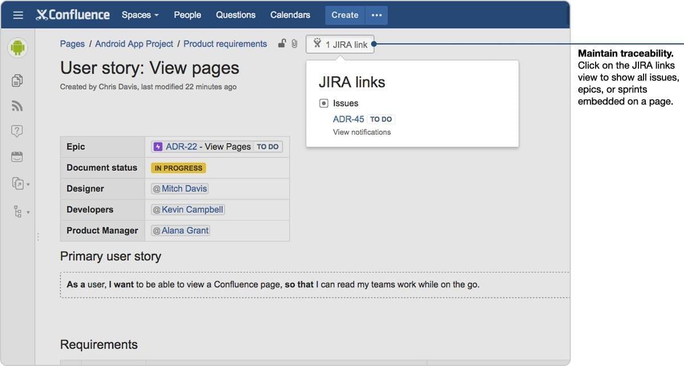Click the TO DO lozenge beside ADR-45
The image size is (684, 366).
click(381, 120)
